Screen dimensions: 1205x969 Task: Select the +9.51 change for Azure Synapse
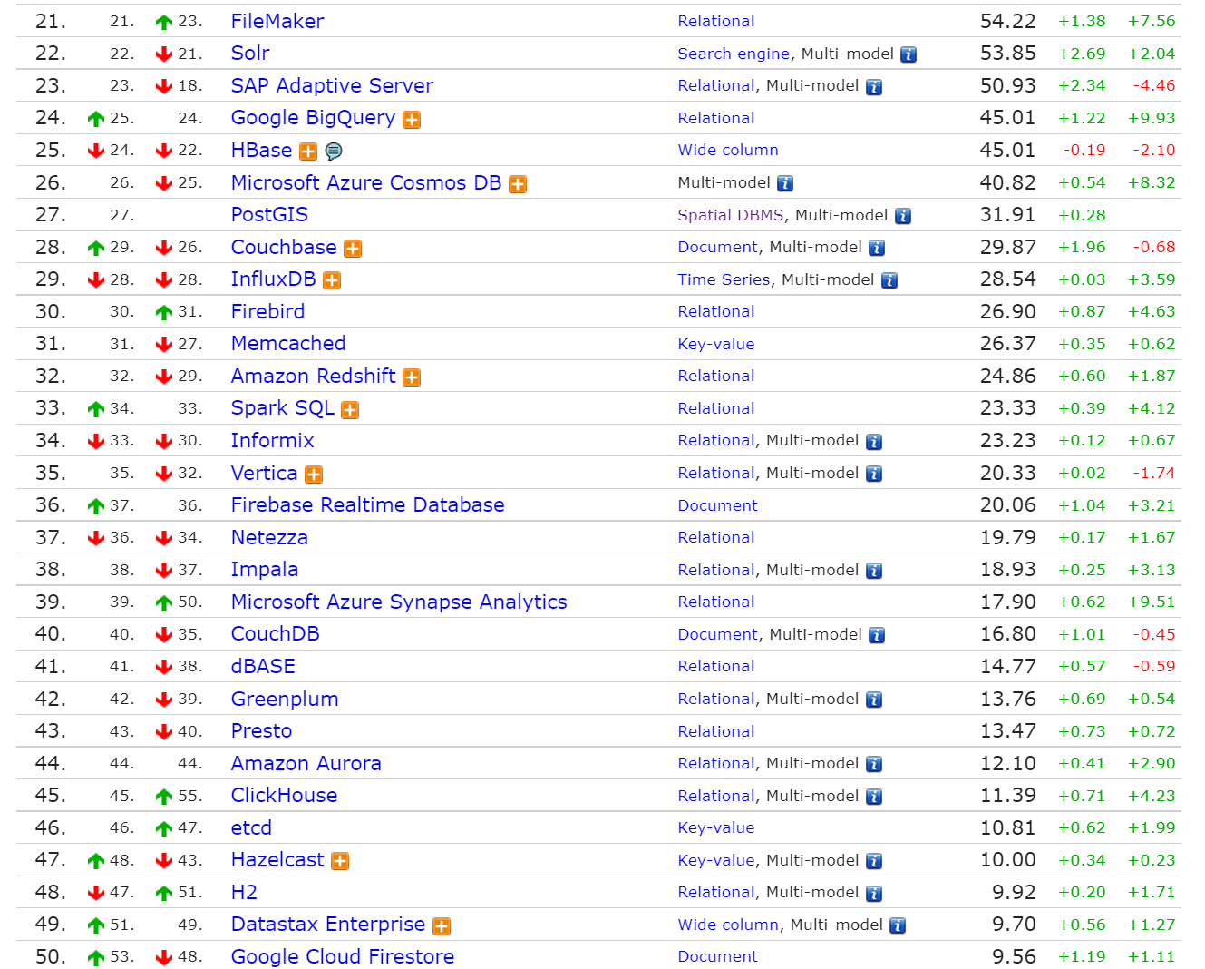1152,602
